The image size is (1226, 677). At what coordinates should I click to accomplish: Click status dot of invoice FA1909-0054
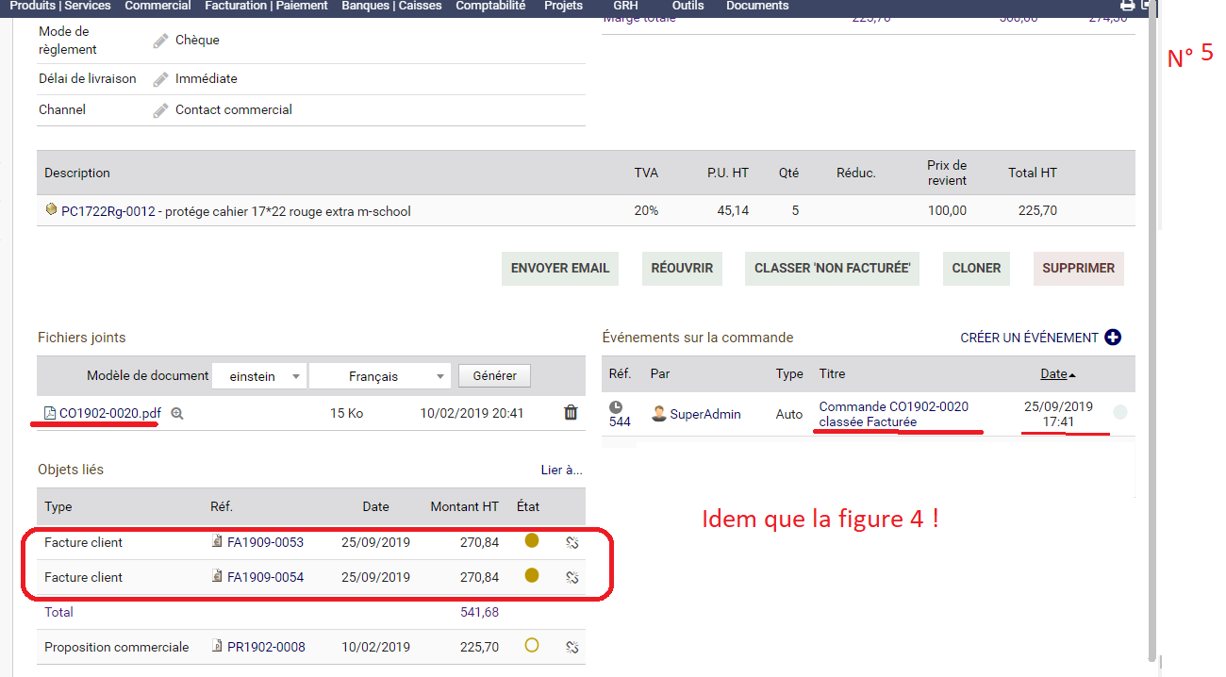[x=532, y=575]
